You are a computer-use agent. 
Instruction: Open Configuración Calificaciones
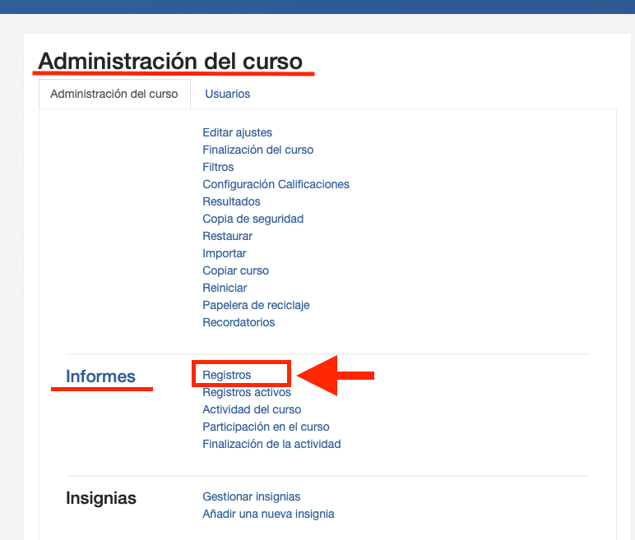coord(276,185)
